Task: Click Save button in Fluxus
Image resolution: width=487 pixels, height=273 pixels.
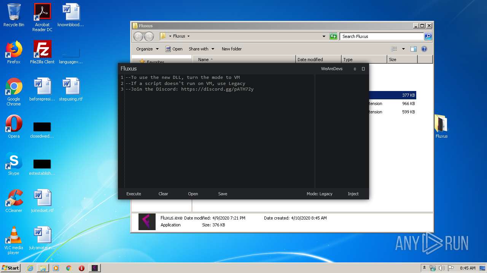Action: pyautogui.click(x=223, y=194)
